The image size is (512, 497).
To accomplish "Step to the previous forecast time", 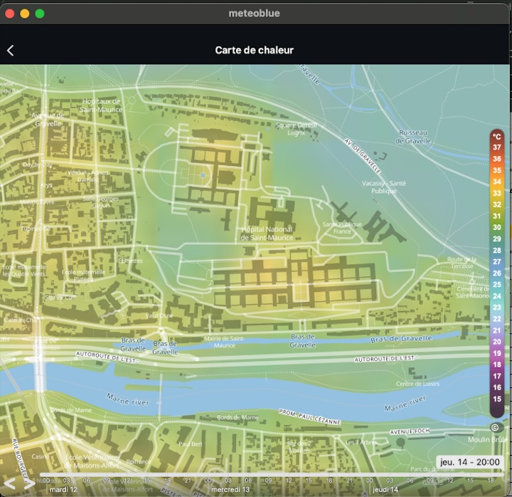I will pos(10,484).
